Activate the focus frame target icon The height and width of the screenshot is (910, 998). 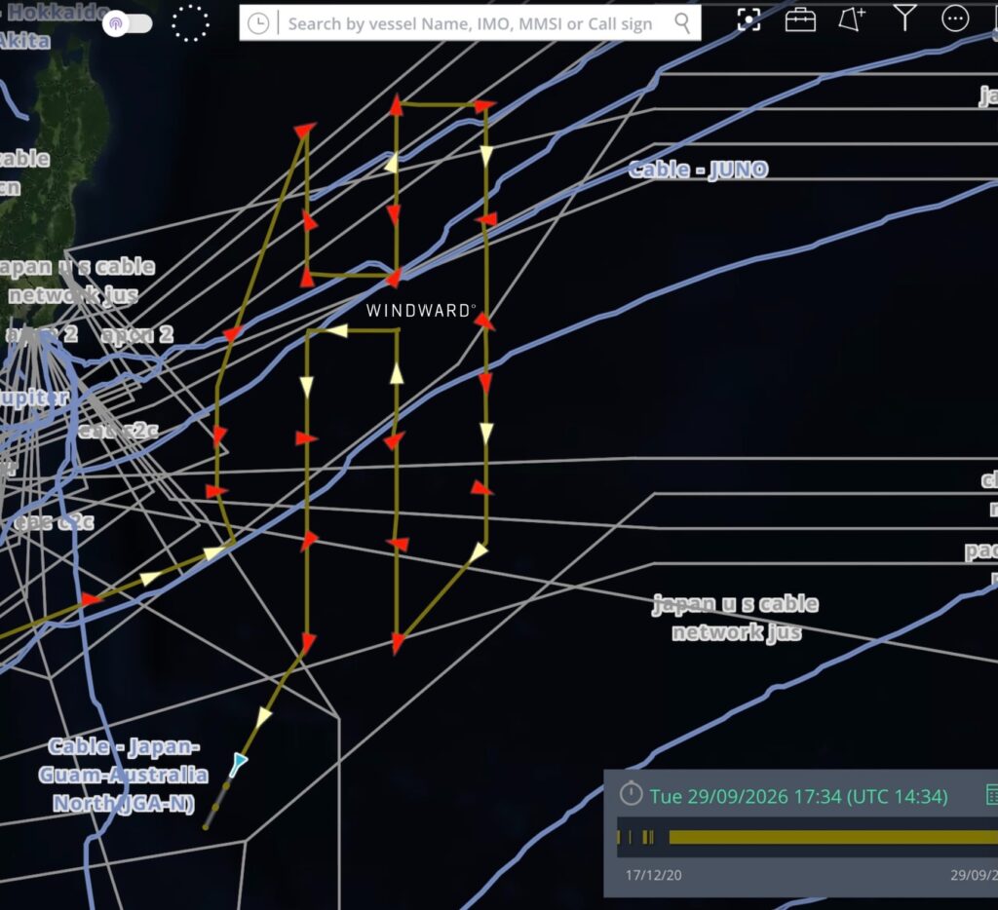tap(748, 19)
